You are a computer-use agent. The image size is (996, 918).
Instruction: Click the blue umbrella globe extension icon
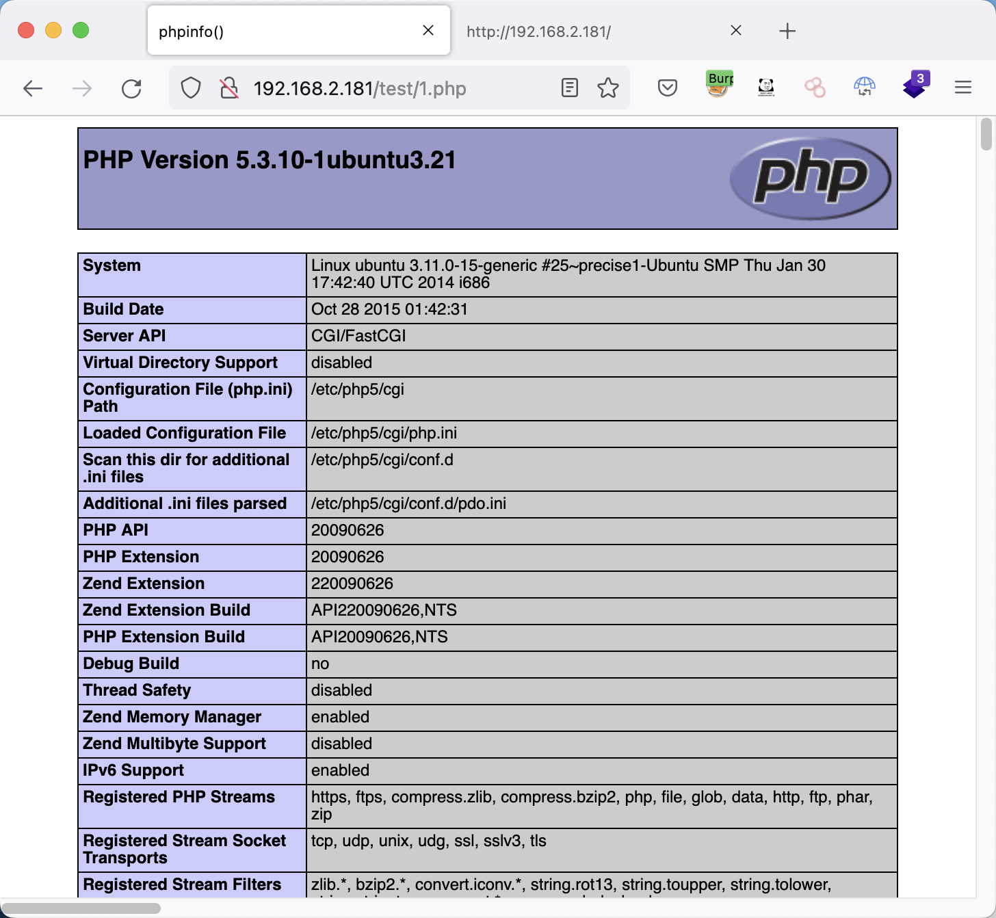point(864,87)
